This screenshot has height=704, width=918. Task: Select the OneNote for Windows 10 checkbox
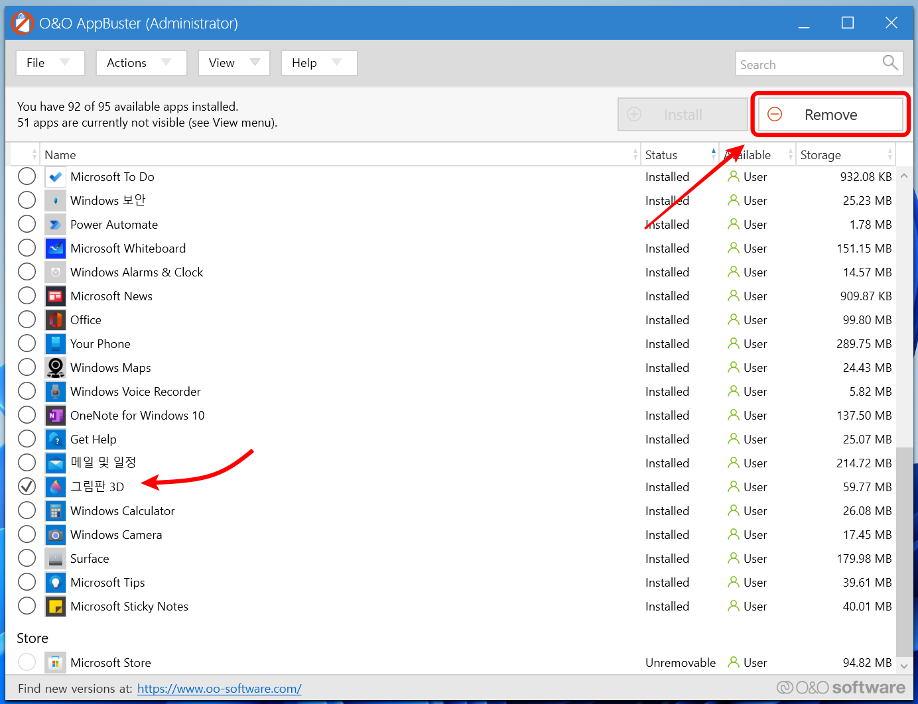tap(27, 415)
